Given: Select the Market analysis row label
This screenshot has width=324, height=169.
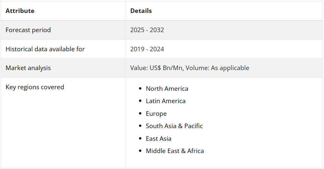Looking at the screenshot, I should 28,68.
